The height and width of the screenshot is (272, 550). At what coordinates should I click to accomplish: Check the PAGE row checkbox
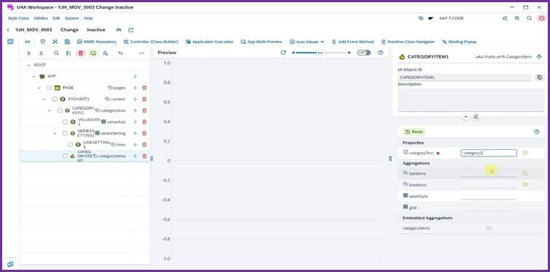click(50, 88)
